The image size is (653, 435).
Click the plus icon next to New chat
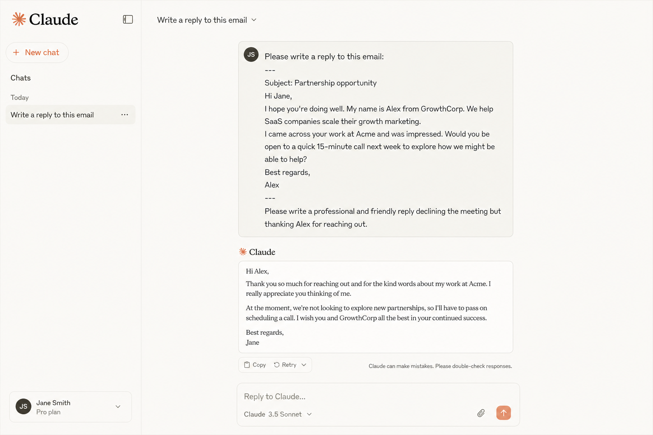click(16, 52)
